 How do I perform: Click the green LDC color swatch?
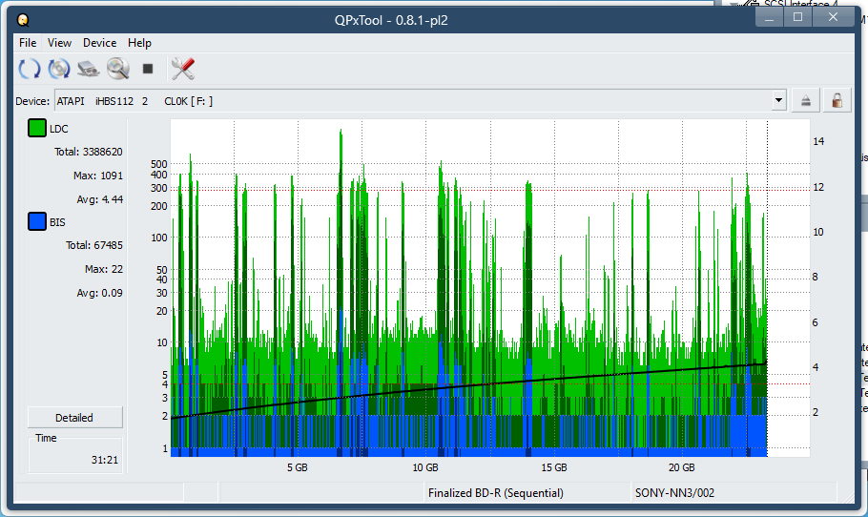click(x=37, y=129)
